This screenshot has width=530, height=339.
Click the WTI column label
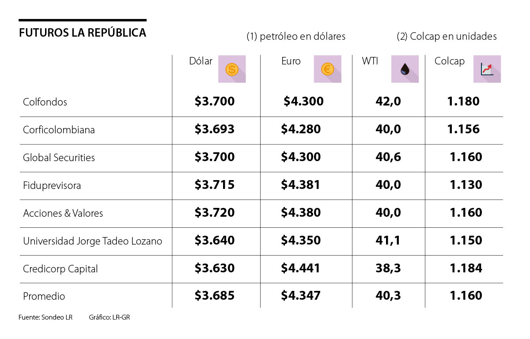pyautogui.click(x=370, y=61)
